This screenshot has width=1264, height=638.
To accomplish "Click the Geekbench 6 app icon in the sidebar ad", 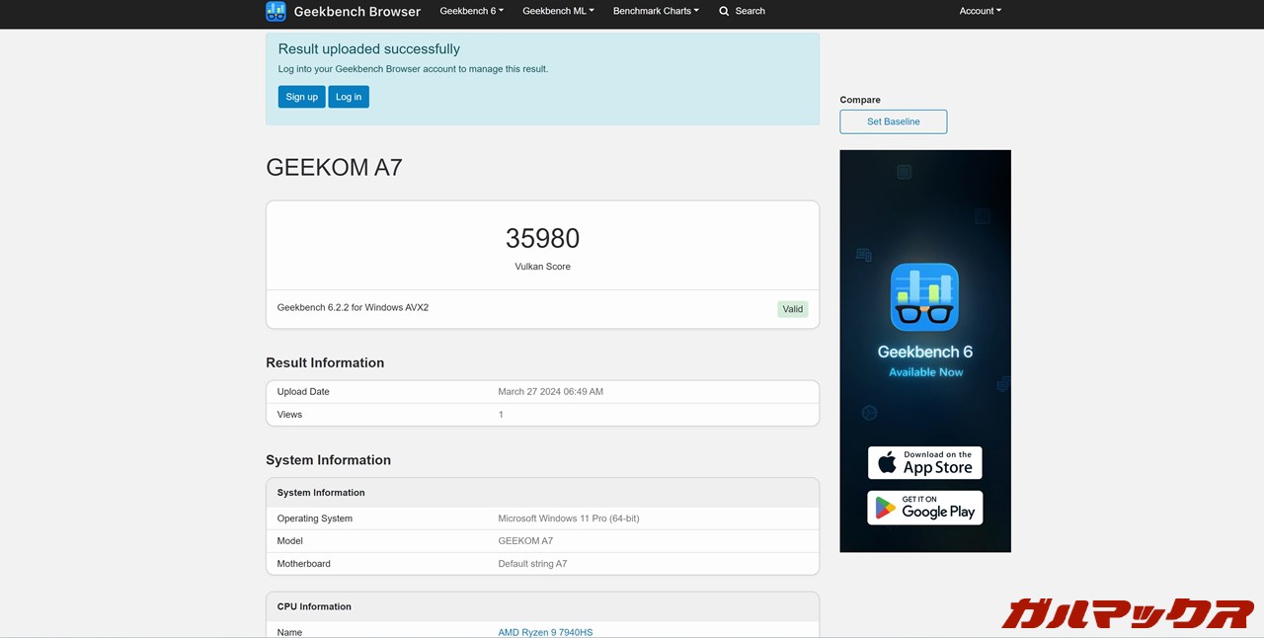I will (924, 296).
